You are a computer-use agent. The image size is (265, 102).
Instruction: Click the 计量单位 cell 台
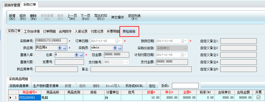coord(113,97)
